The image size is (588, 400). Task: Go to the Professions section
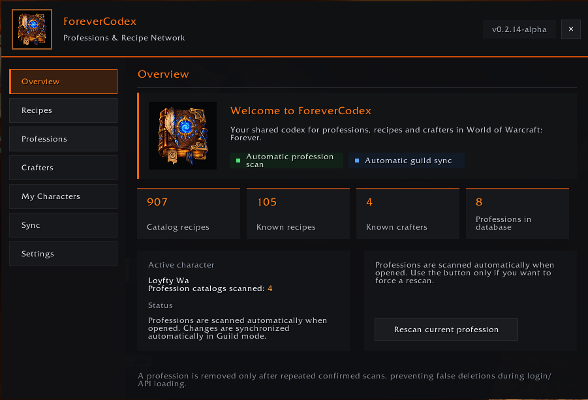[x=63, y=139]
